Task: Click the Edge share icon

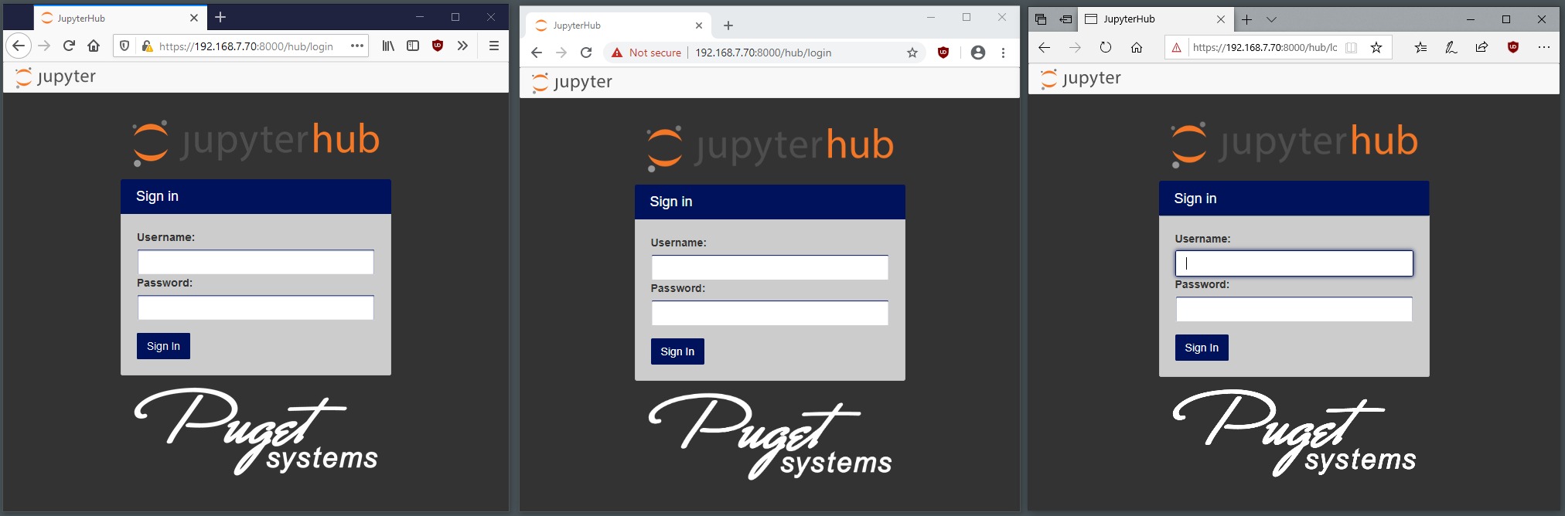Action: (x=1481, y=48)
